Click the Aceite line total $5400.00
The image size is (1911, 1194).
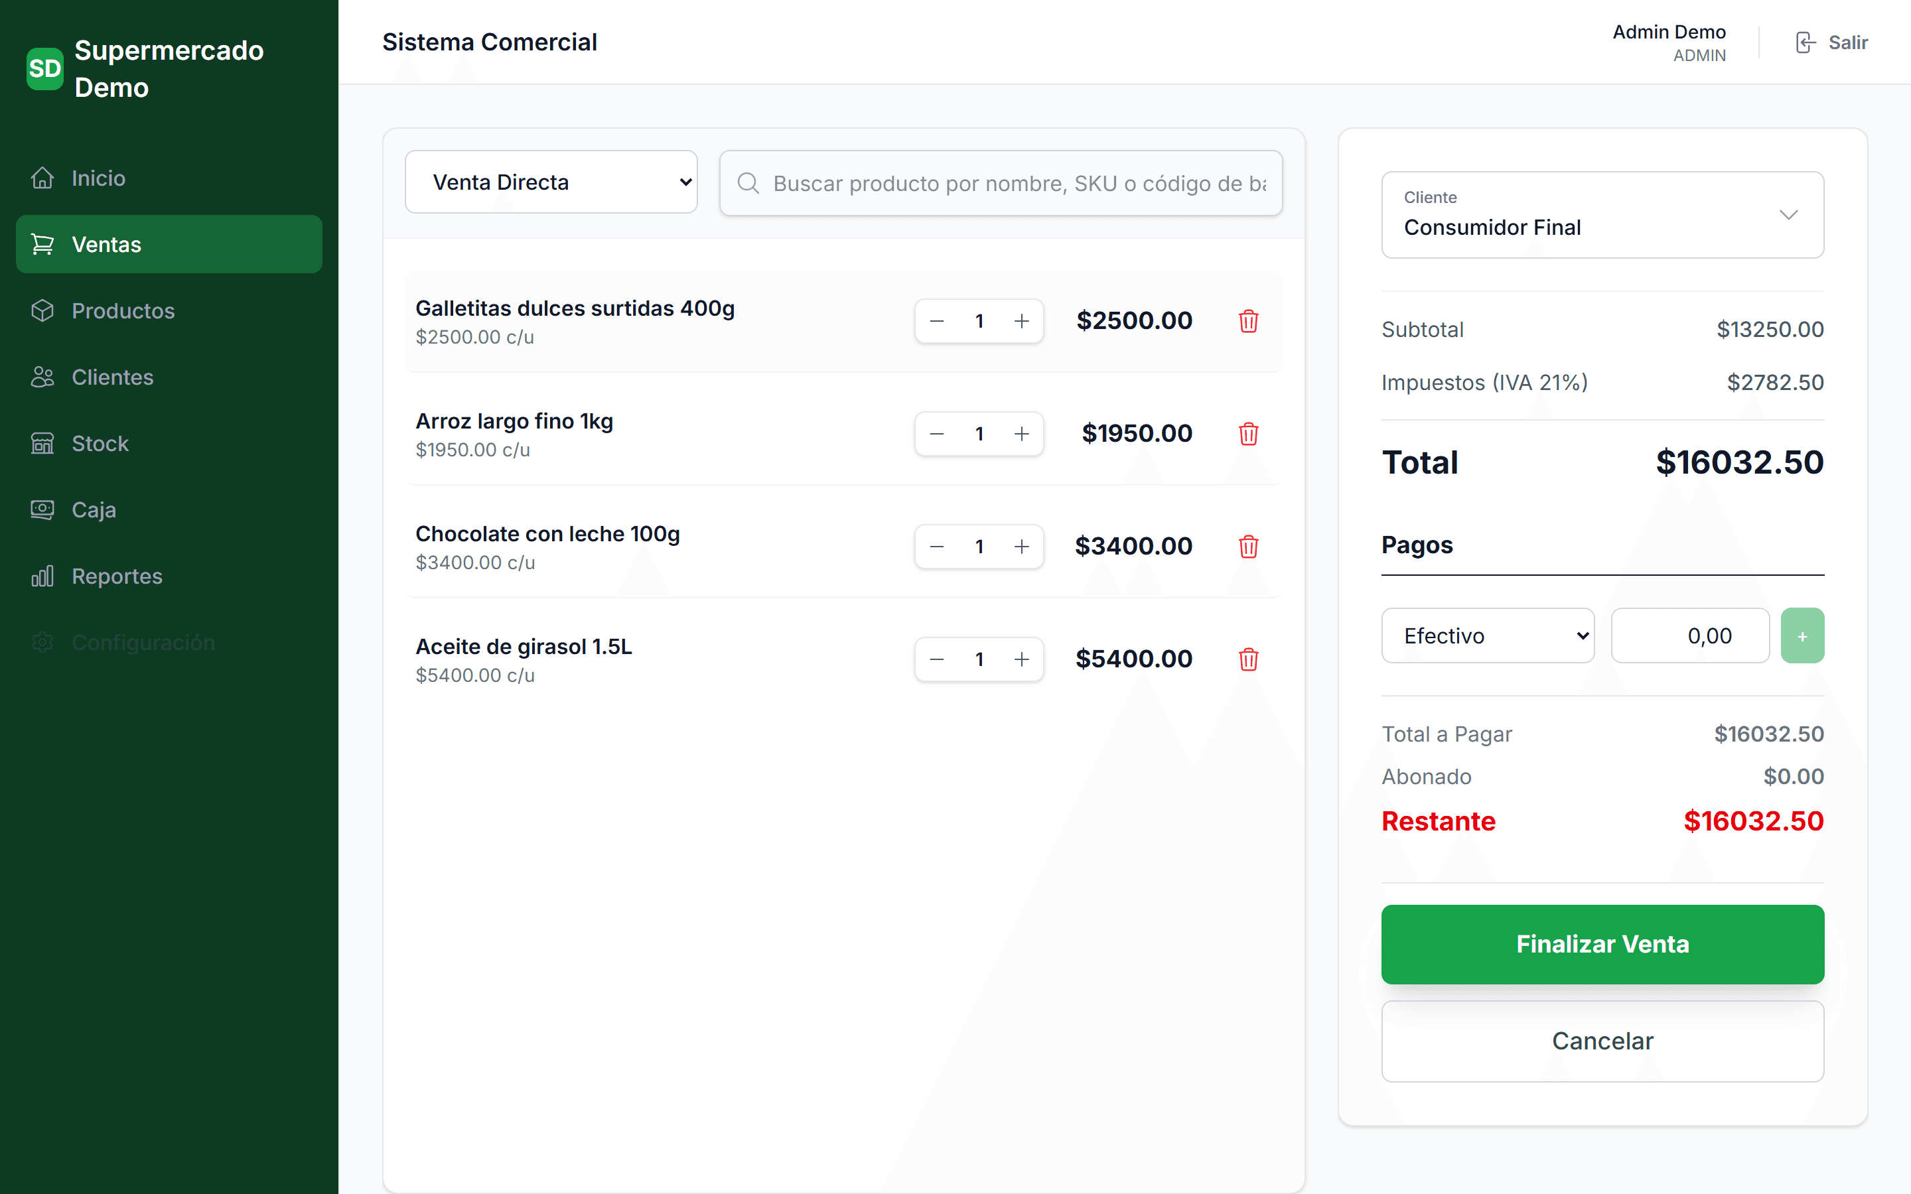coord(1134,660)
